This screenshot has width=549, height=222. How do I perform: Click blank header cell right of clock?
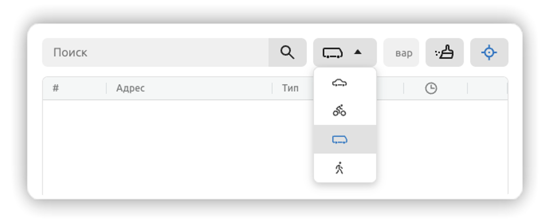pos(487,88)
